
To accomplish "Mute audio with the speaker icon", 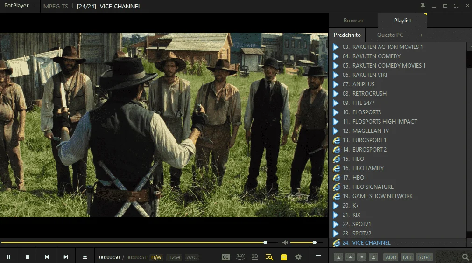I will click(x=285, y=242).
